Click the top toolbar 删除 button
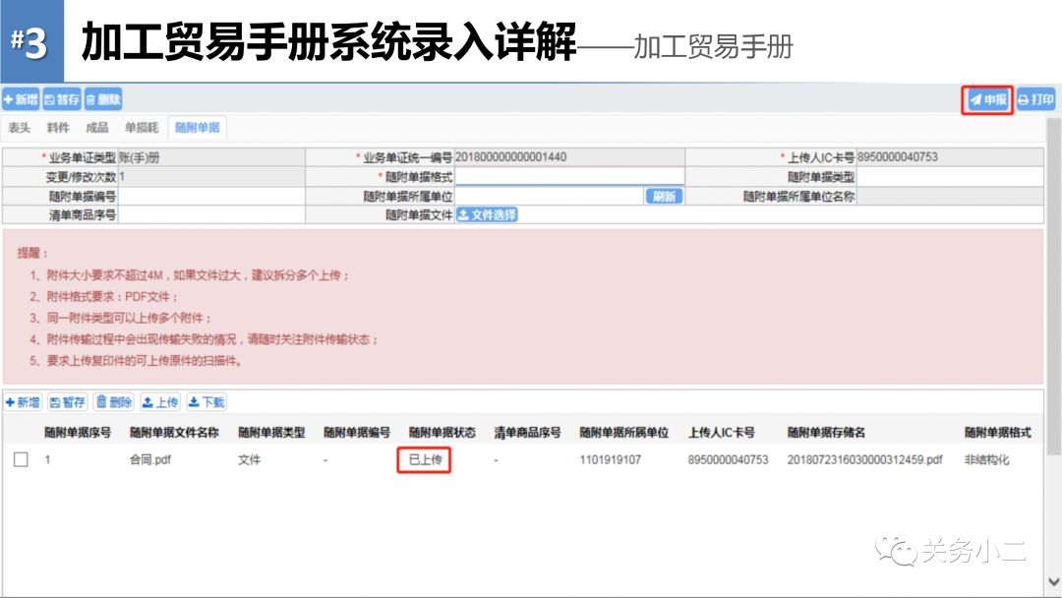This screenshot has width=1062, height=598. pos(103,99)
